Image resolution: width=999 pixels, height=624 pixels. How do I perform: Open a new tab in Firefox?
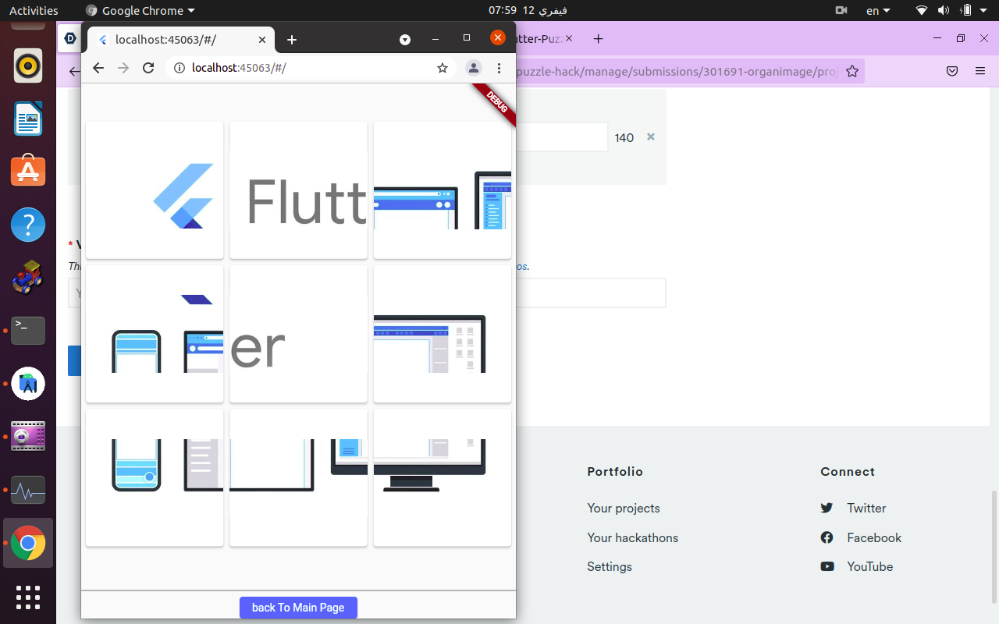click(599, 38)
